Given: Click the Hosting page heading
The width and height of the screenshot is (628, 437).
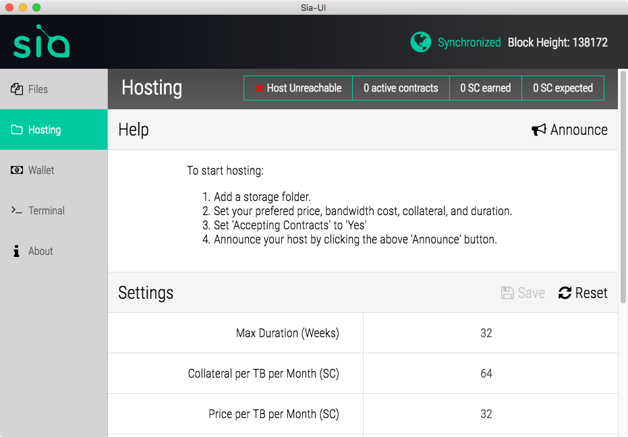Looking at the screenshot, I should tap(152, 88).
